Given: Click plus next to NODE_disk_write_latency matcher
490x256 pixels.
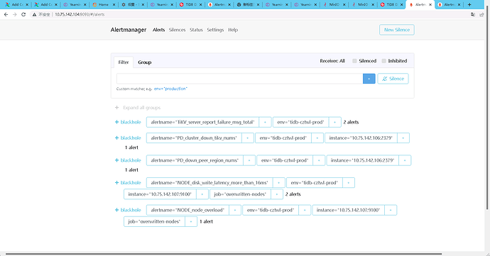Looking at the screenshot, I should tap(279, 183).
